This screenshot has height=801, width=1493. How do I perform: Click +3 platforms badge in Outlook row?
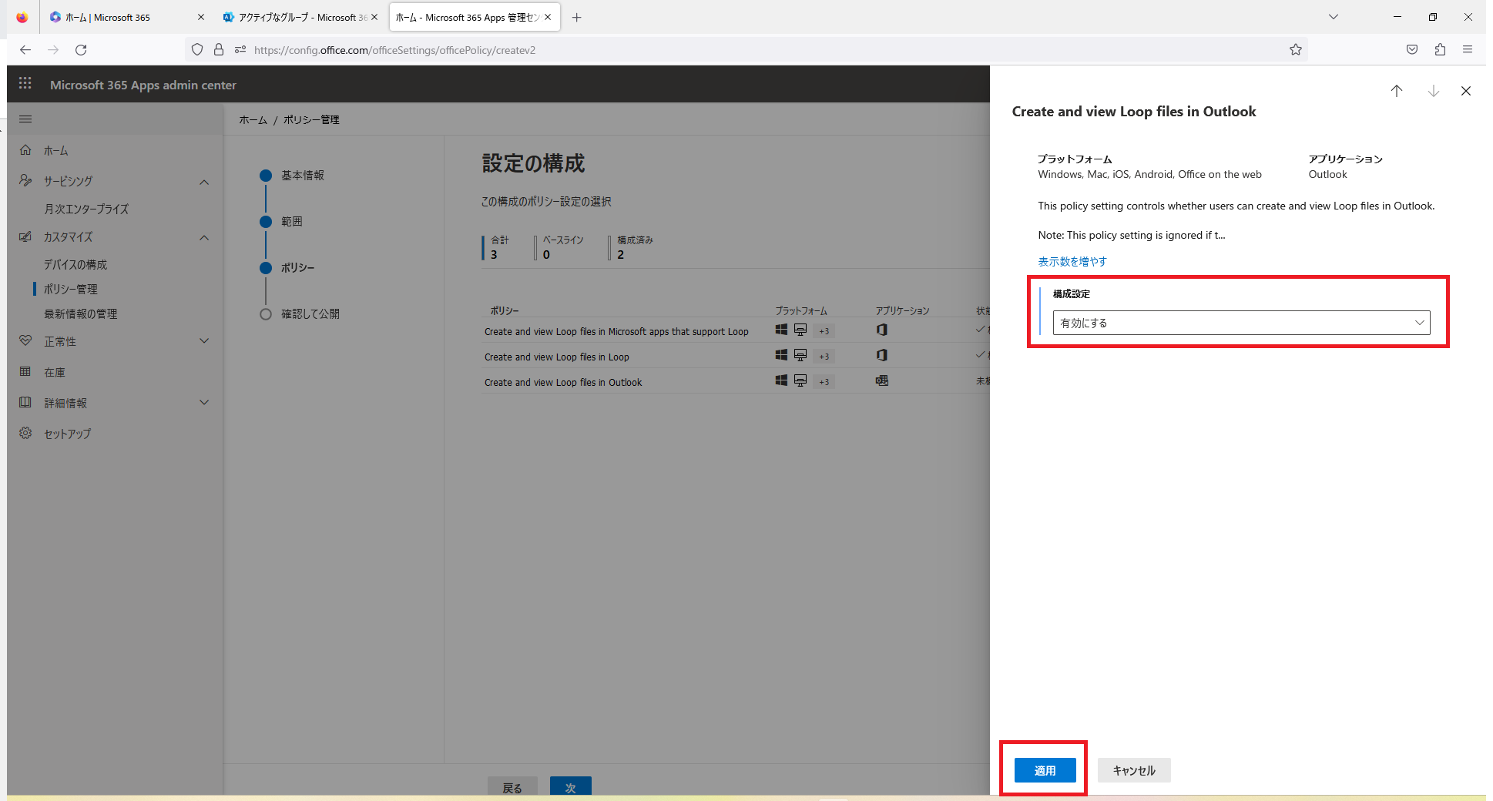coord(824,382)
